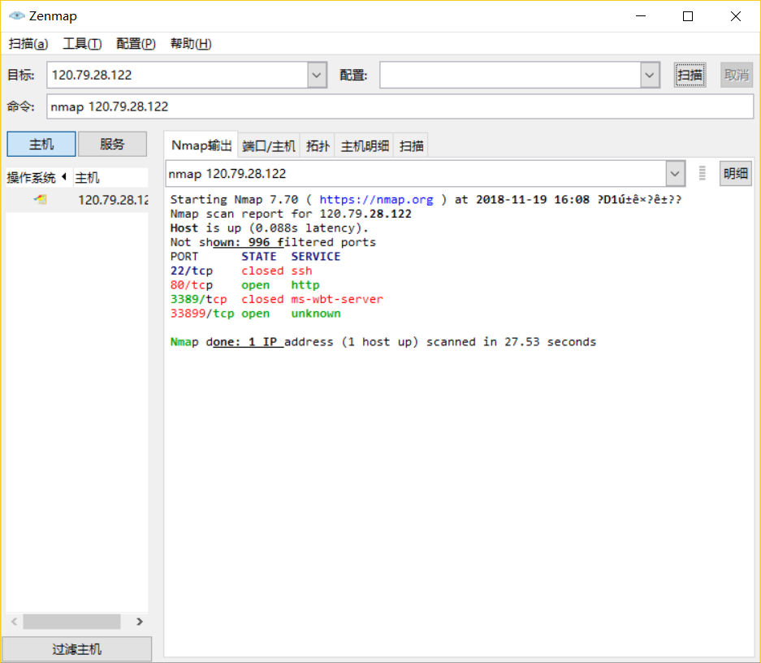Screen dimensions: 761x663
Task: Toggle the 主机 view panel
Action: click(41, 144)
